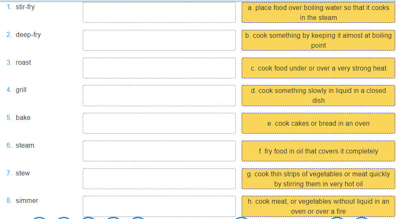Screen dimensions: 396x219
Task: Click the empty answer box for stir-fry
Action: pos(159,12)
